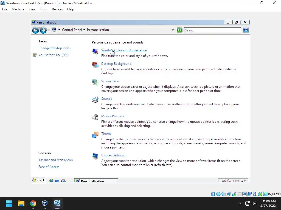Open the Screen Saver link
This screenshot has width=281, height=210.
(110, 81)
